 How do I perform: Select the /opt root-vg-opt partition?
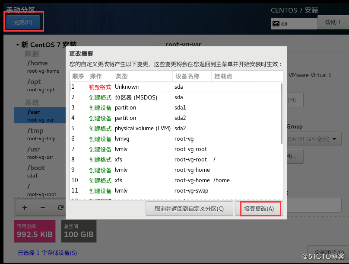(40, 85)
